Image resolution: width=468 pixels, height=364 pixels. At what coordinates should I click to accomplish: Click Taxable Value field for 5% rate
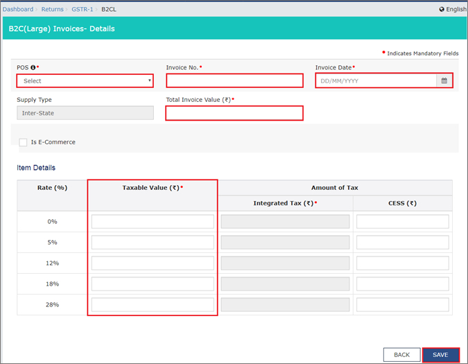click(x=153, y=242)
